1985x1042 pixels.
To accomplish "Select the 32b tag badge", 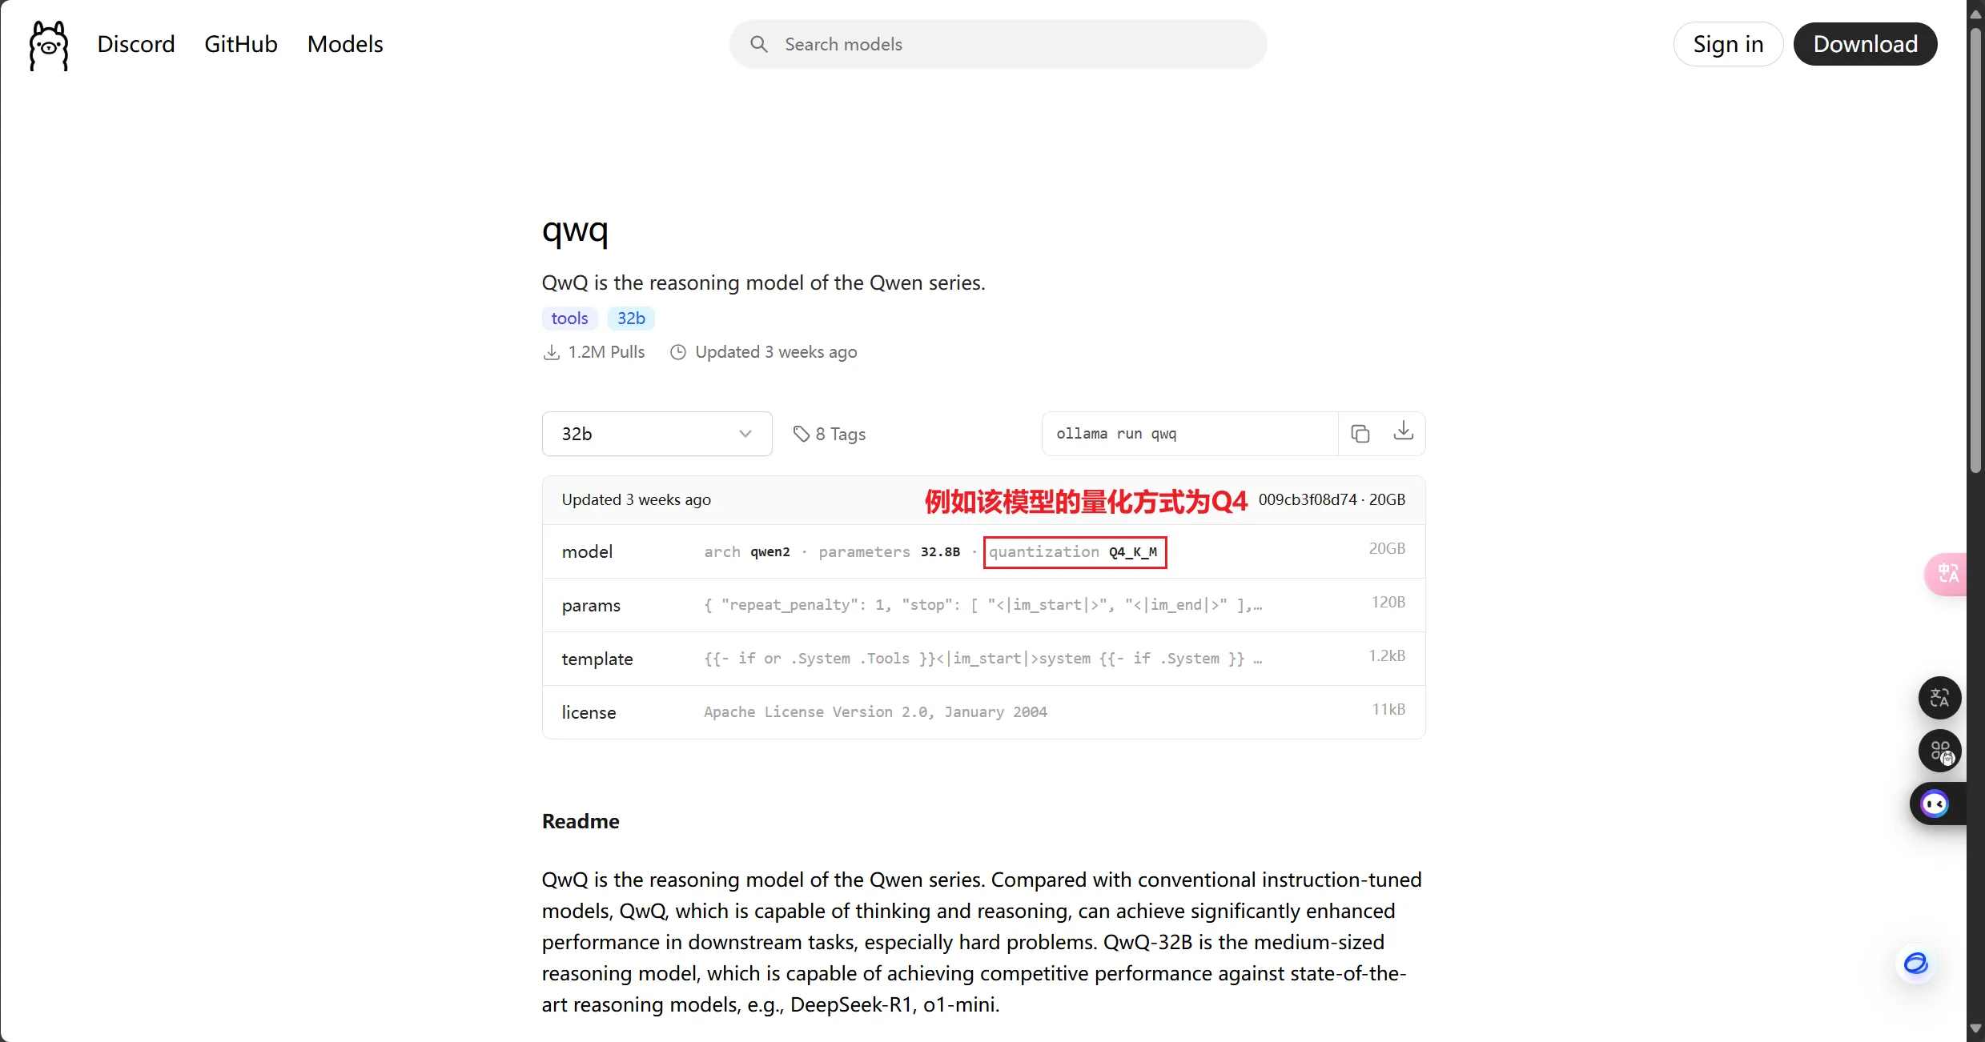I will pyautogui.click(x=631, y=319).
